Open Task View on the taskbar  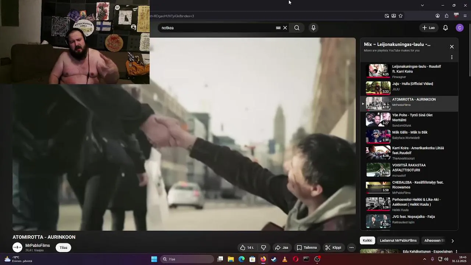pos(220,259)
